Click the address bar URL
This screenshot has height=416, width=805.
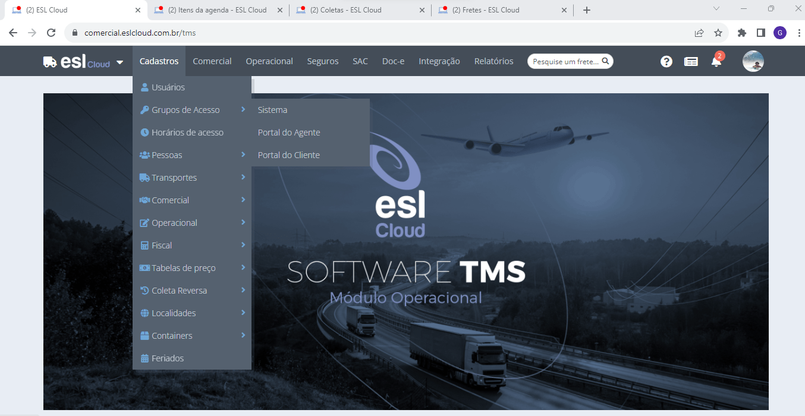140,33
